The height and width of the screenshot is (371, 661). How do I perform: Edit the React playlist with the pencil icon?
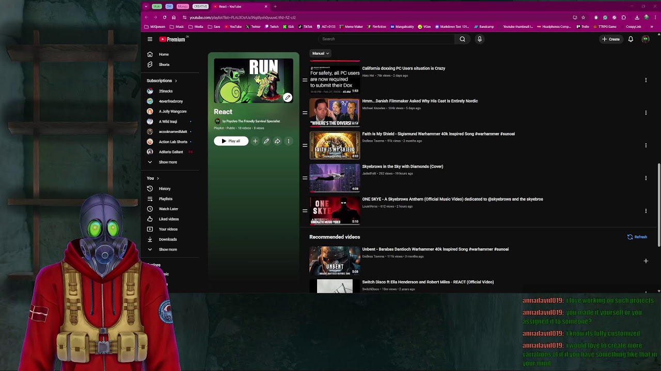click(x=266, y=141)
